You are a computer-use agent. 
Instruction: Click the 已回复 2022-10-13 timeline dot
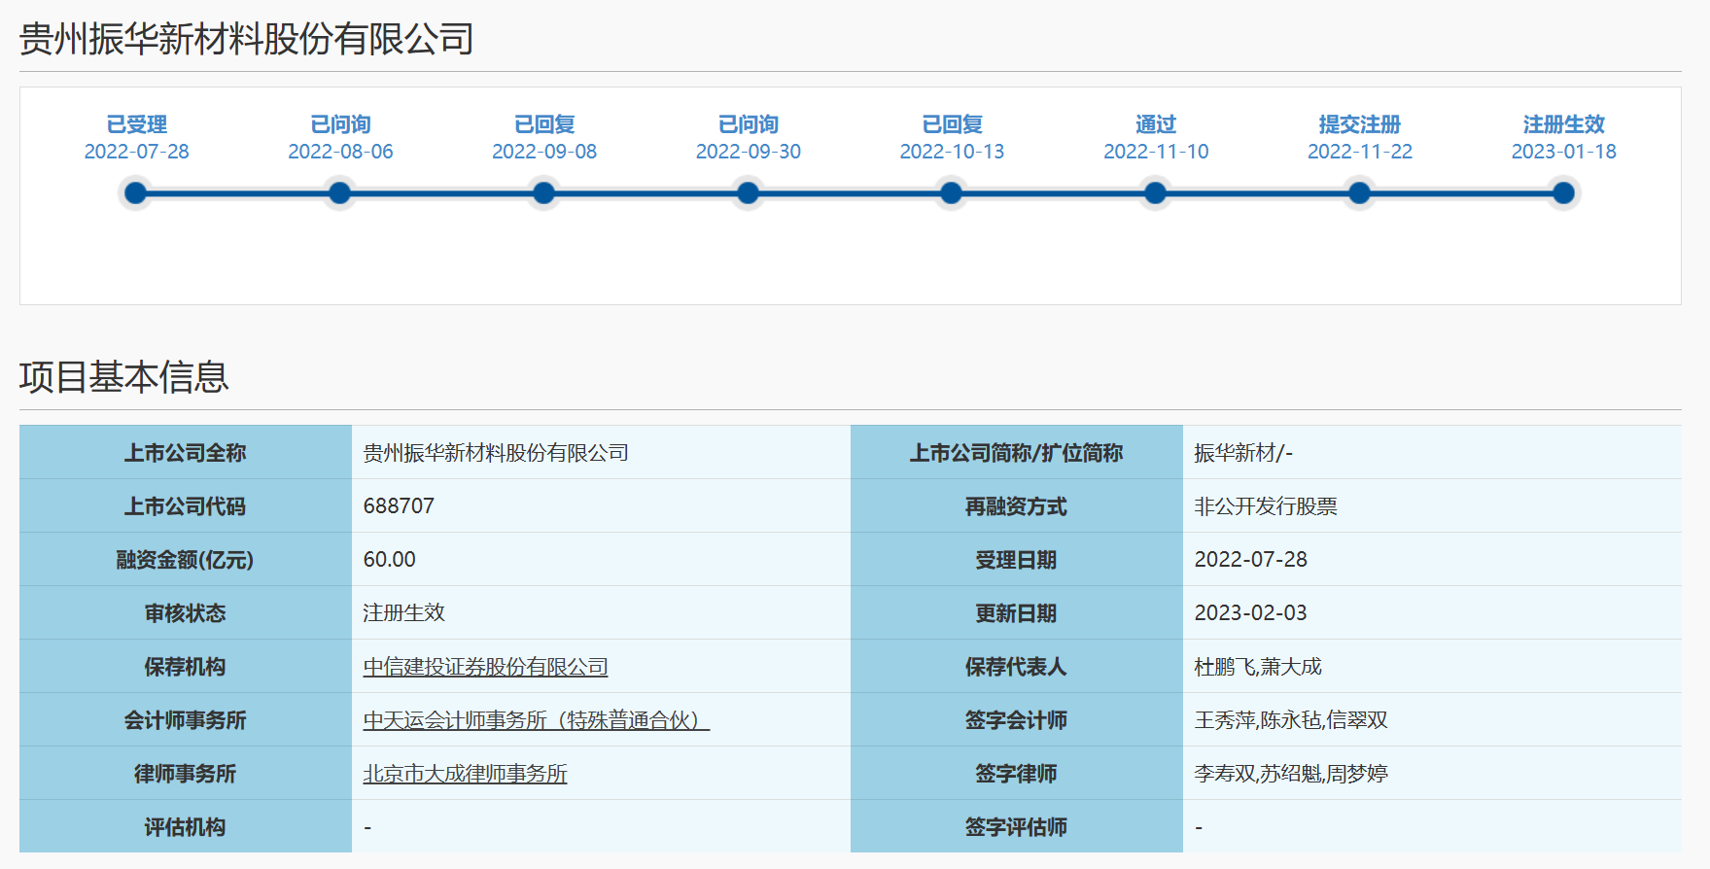tap(952, 193)
